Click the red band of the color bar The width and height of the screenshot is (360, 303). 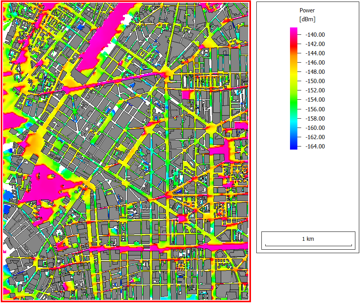(x=294, y=46)
